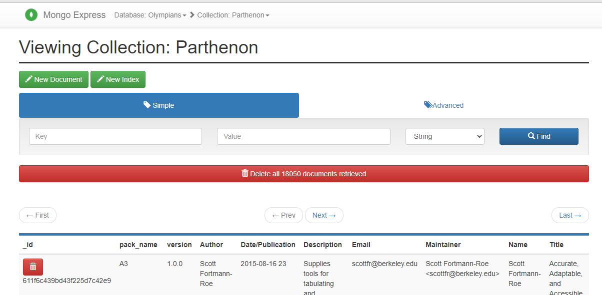The width and height of the screenshot is (602, 295).
Task: Jump to the Last page
Action: tap(570, 215)
